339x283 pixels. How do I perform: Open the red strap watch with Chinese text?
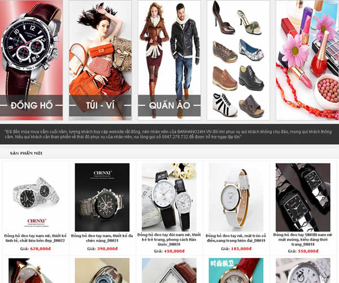[x=236, y=271]
